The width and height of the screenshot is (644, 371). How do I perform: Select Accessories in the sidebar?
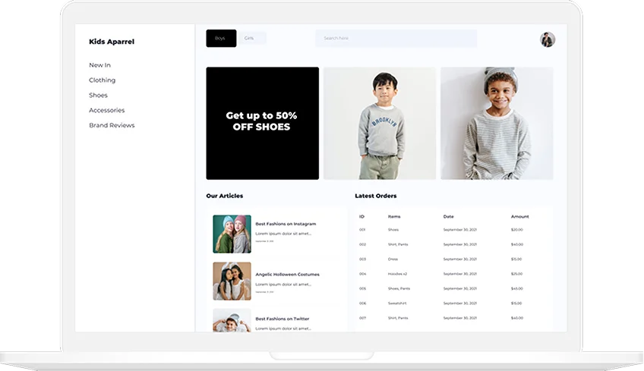106,110
